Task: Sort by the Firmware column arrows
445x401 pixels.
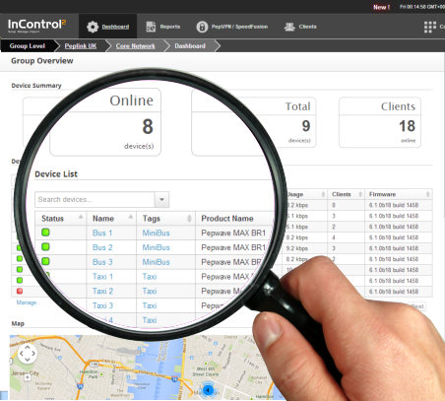Action: point(427,194)
